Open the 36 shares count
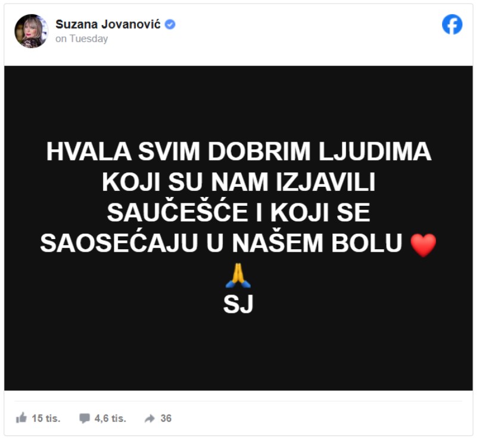The width and height of the screenshot is (479, 439). [166, 418]
